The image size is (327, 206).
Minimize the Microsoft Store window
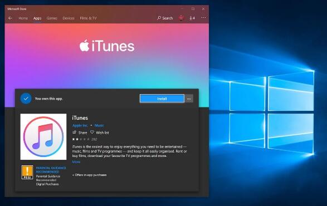coord(182,9)
